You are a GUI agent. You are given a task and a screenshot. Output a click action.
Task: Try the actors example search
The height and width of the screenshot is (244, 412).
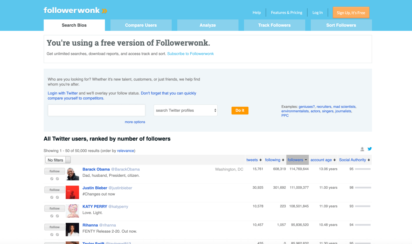coord(315,111)
